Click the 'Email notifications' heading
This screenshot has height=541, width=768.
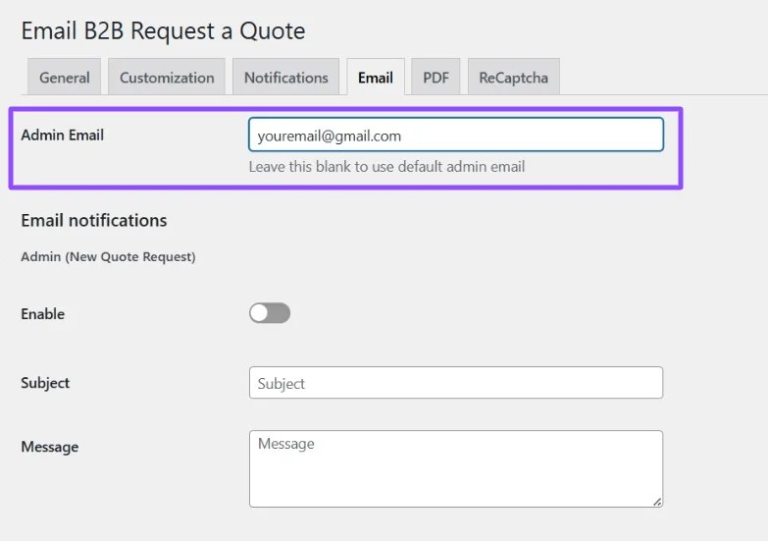tap(94, 220)
